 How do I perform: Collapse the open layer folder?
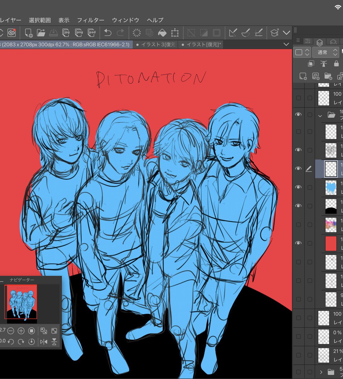[320, 116]
